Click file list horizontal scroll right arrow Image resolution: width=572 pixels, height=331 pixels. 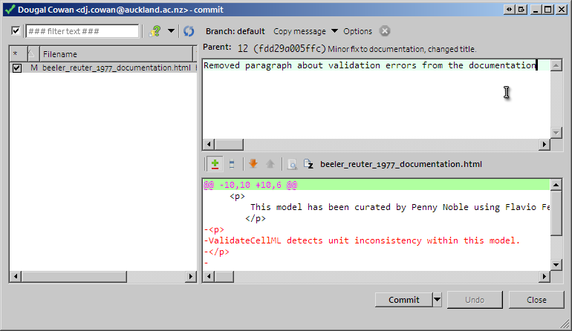pyautogui.click(x=191, y=277)
